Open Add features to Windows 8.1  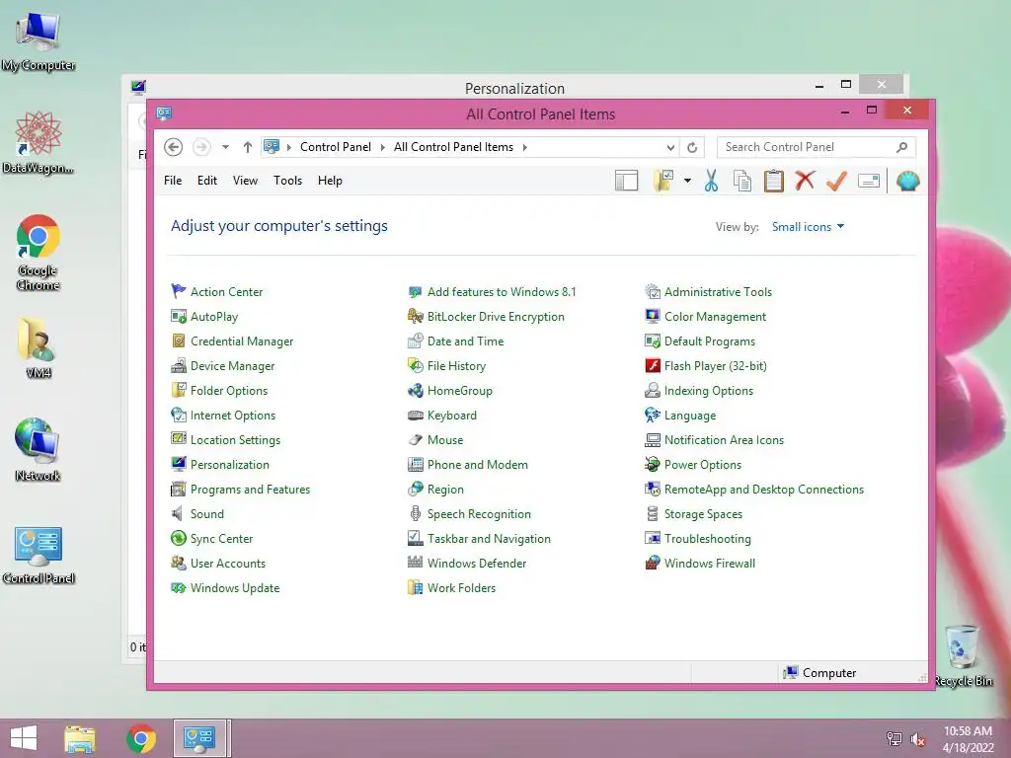click(493, 292)
